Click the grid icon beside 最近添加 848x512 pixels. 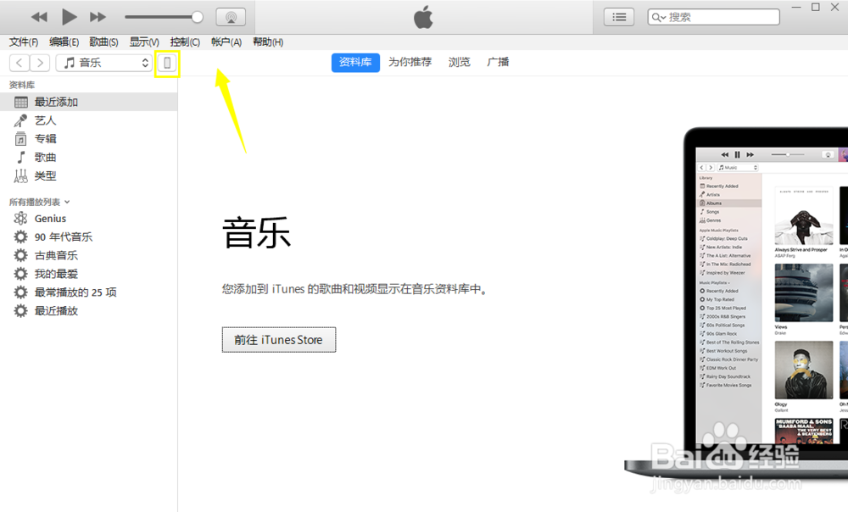tap(21, 102)
